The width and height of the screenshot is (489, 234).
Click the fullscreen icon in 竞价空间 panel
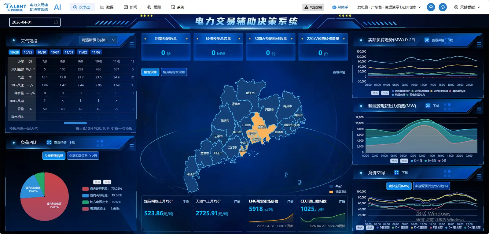[396, 173]
